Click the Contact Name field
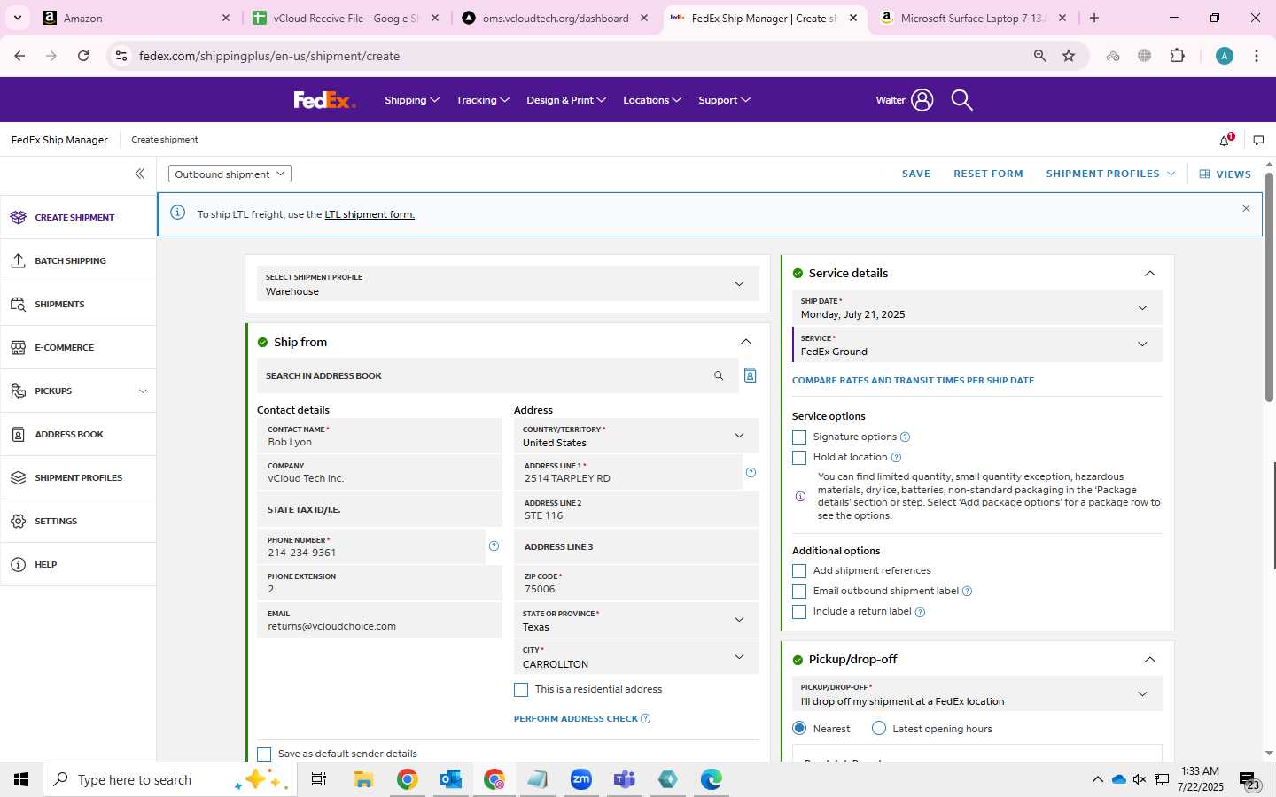The width and height of the screenshot is (1276, 797). point(379,436)
